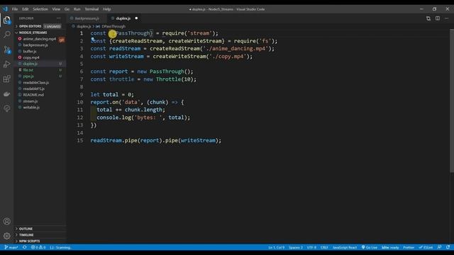Place cursor on line number 15 gutter
Image resolution: width=454 pixels, height=255 pixels.
[x=80, y=140]
